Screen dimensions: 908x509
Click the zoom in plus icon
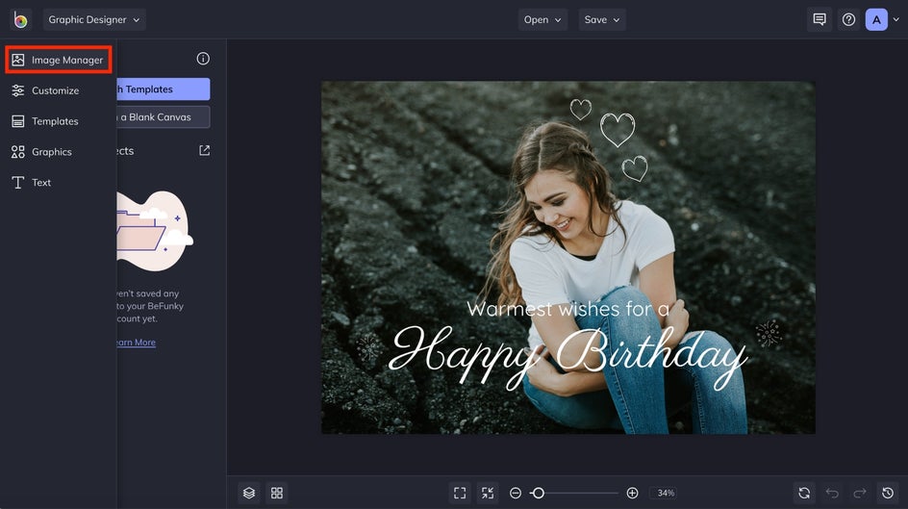point(632,493)
